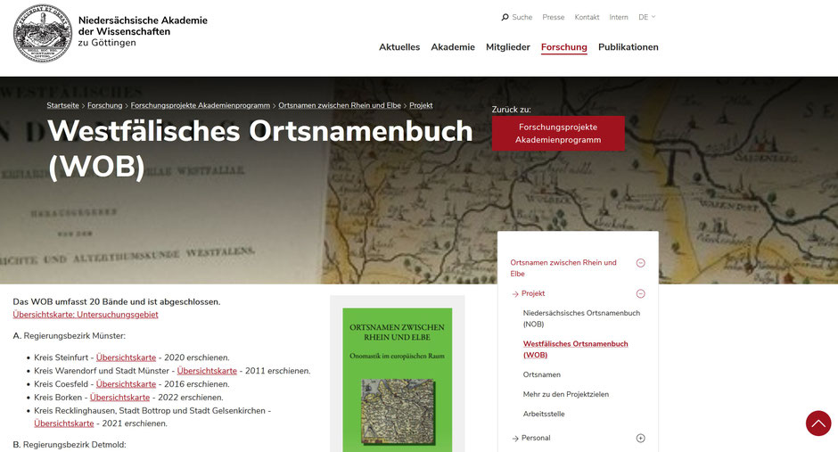Image resolution: width=838 pixels, height=452 pixels.
Task: Open the DE language dropdown
Action: (646, 17)
